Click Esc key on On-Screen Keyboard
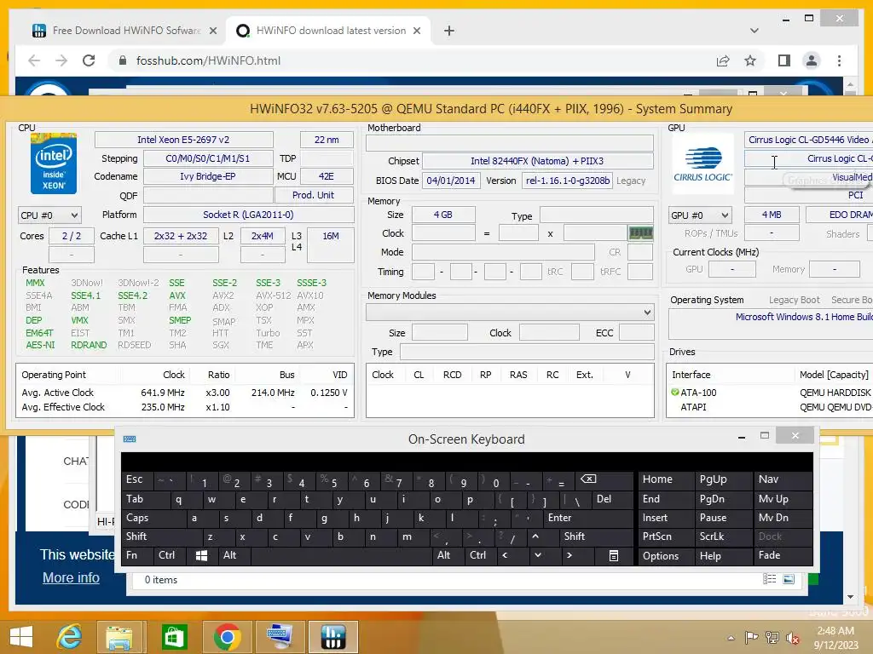This screenshot has height=654, width=873. click(x=137, y=479)
